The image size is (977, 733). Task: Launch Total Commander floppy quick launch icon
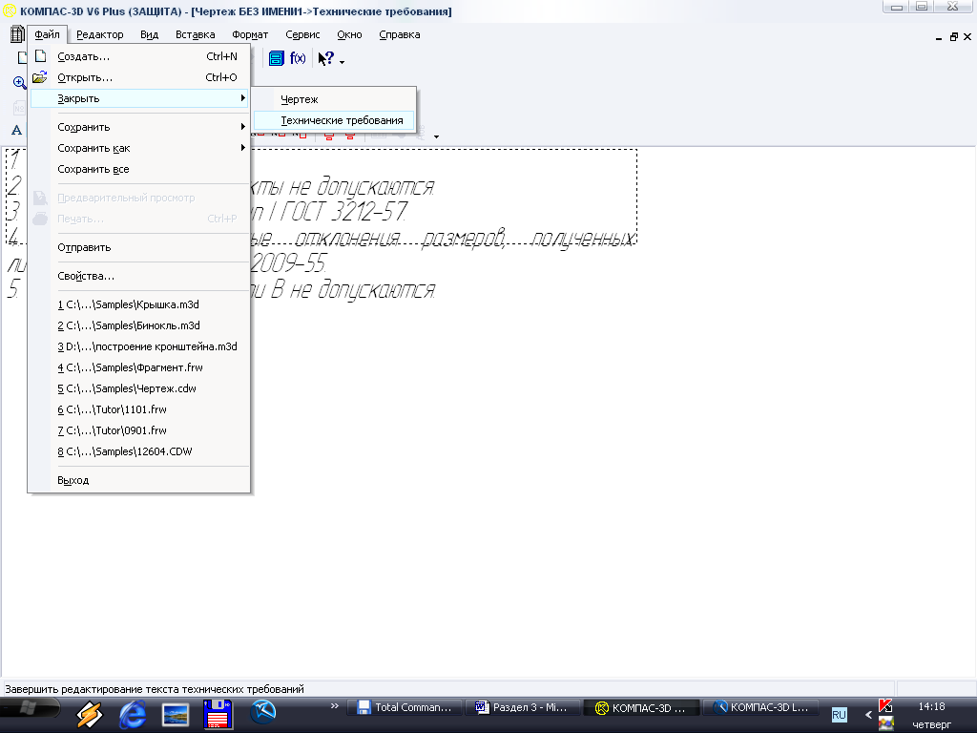218,714
